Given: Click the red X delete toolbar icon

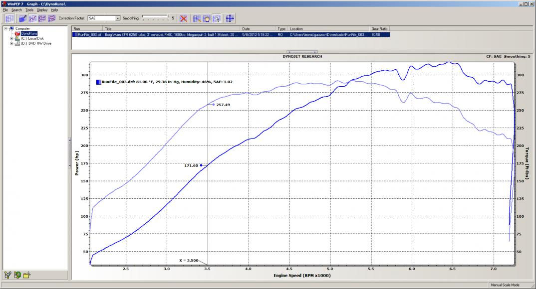Looking at the screenshot, I should tap(184, 18).
